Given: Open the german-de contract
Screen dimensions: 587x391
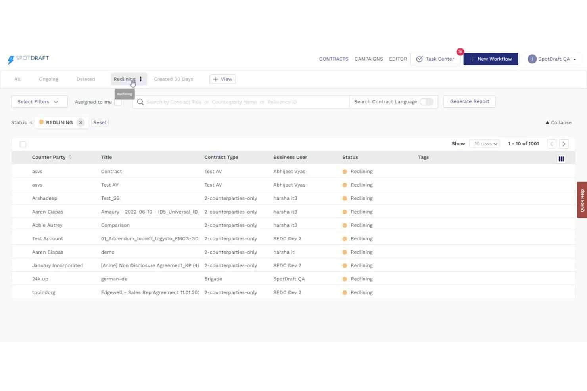Looking at the screenshot, I should [114, 279].
